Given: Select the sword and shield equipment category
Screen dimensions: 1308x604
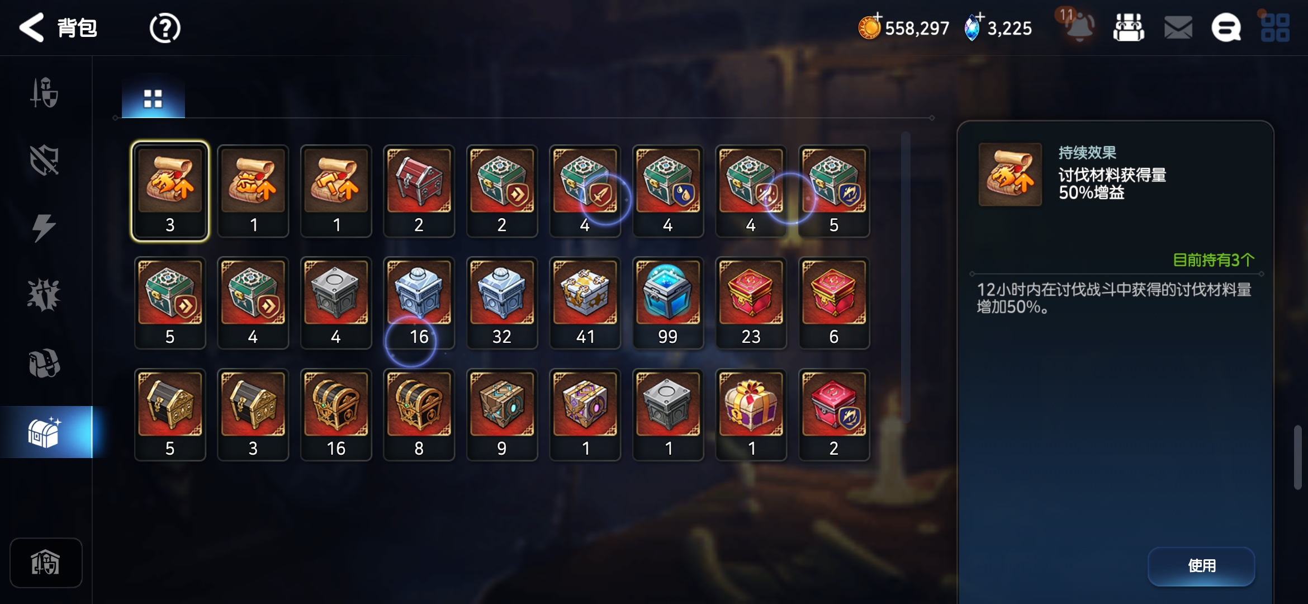Looking at the screenshot, I should pos(45,93).
